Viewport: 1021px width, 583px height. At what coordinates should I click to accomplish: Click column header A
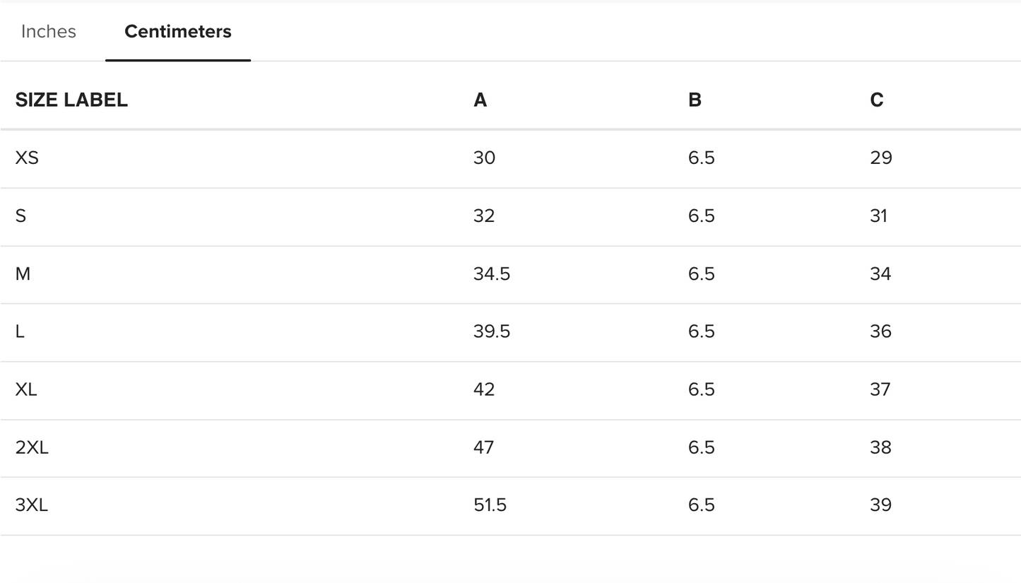click(x=480, y=100)
